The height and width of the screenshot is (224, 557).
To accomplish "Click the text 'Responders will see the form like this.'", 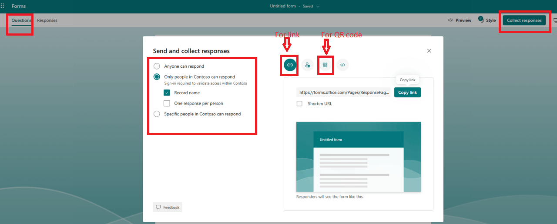I will [330, 197].
